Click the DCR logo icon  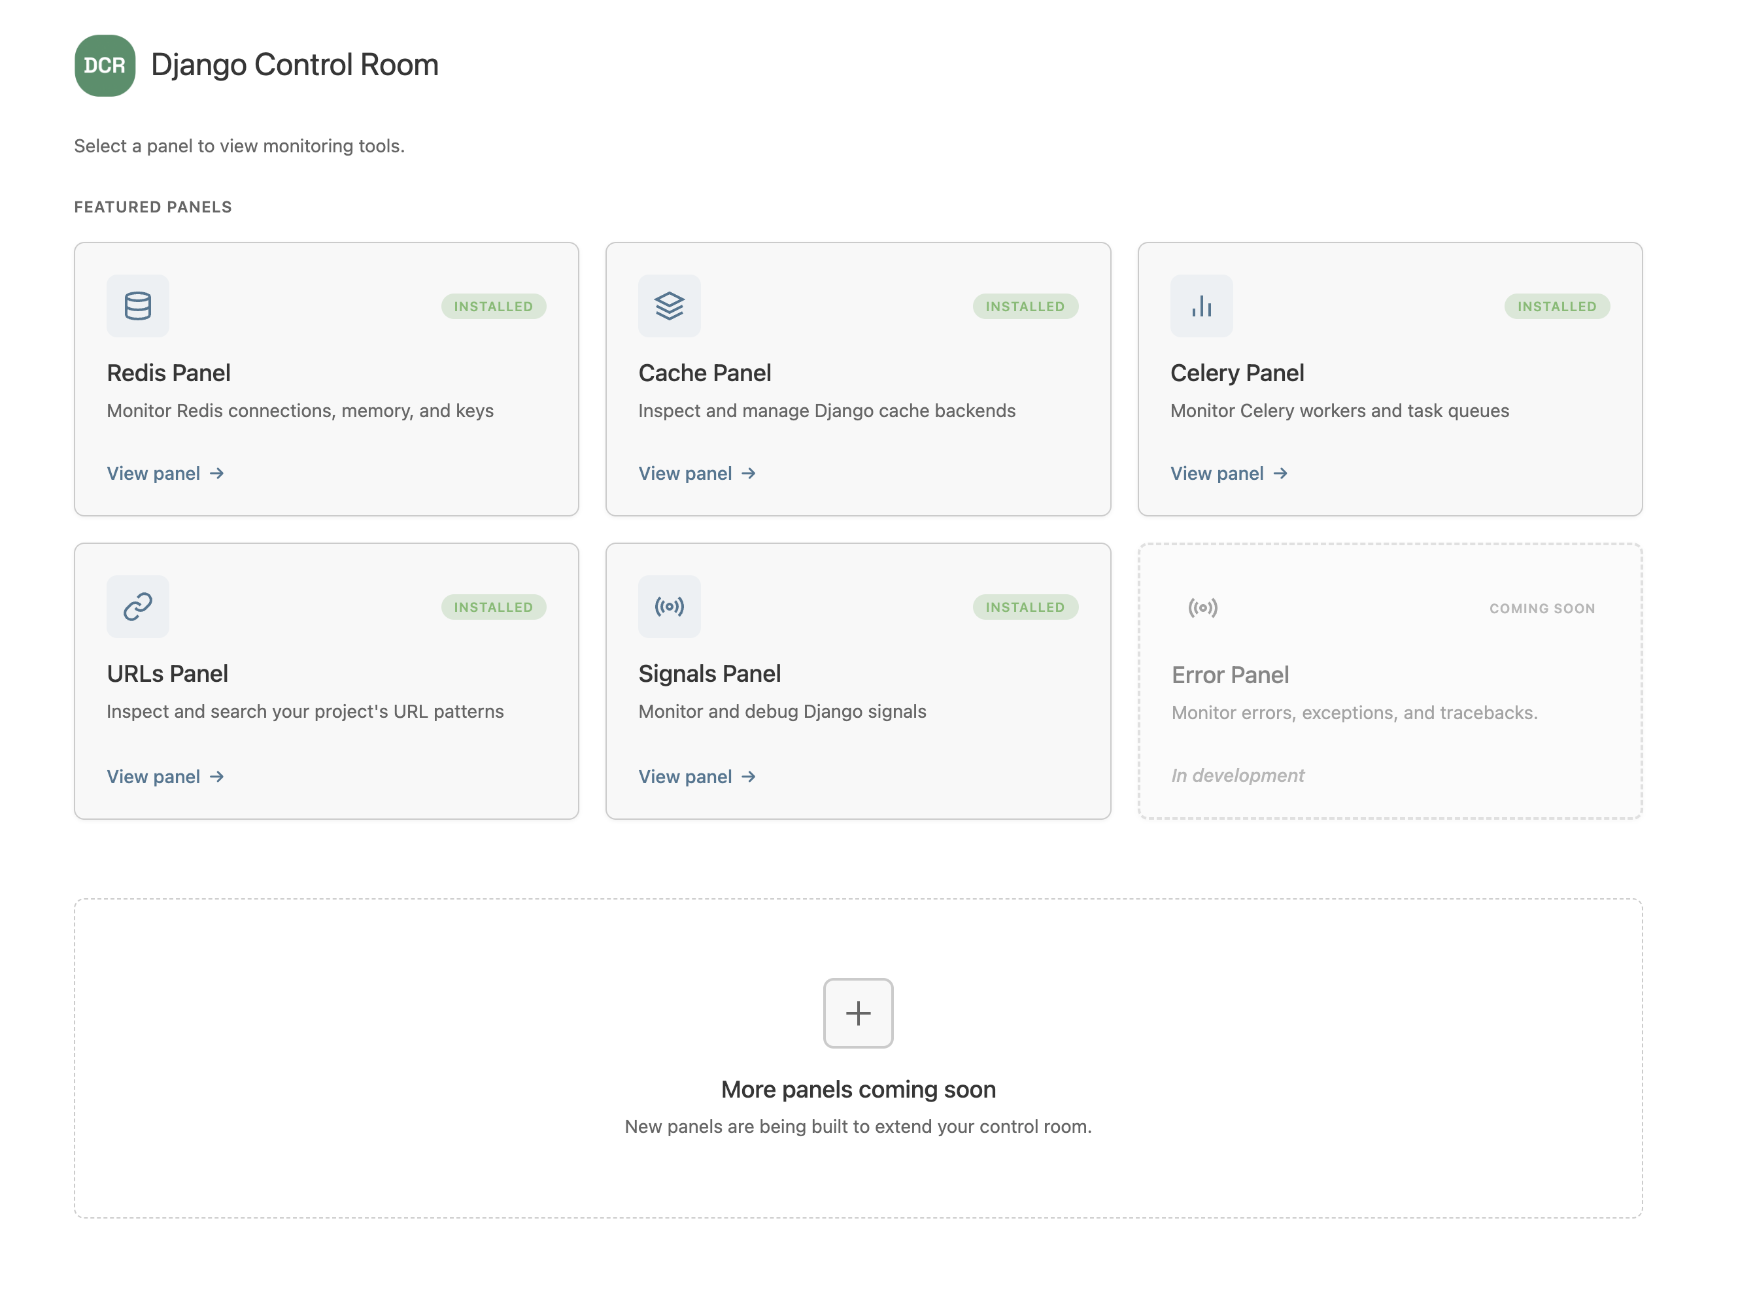(105, 65)
